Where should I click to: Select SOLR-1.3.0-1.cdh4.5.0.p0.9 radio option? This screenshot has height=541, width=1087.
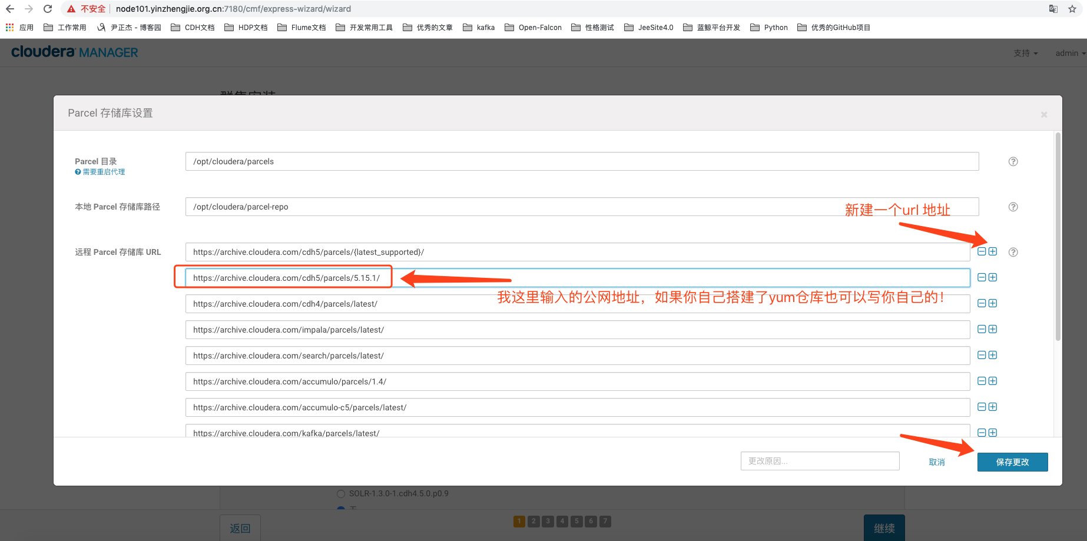point(341,494)
